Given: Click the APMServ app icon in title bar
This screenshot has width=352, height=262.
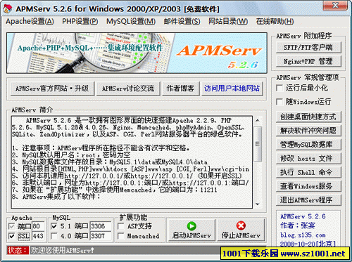Looking at the screenshot, I should [8, 9].
